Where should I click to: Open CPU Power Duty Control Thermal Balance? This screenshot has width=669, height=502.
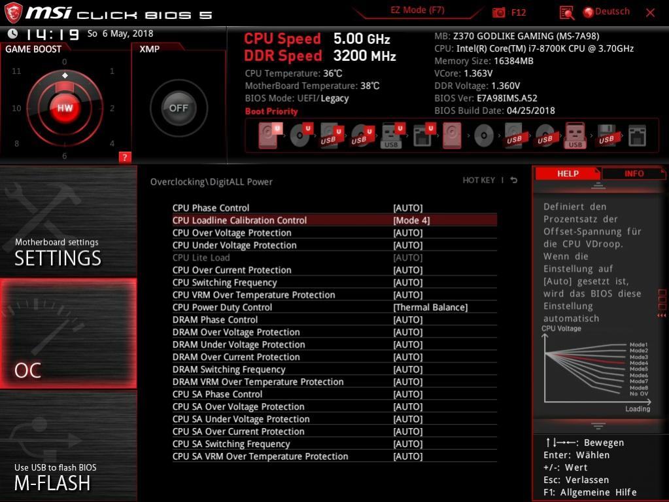(430, 308)
